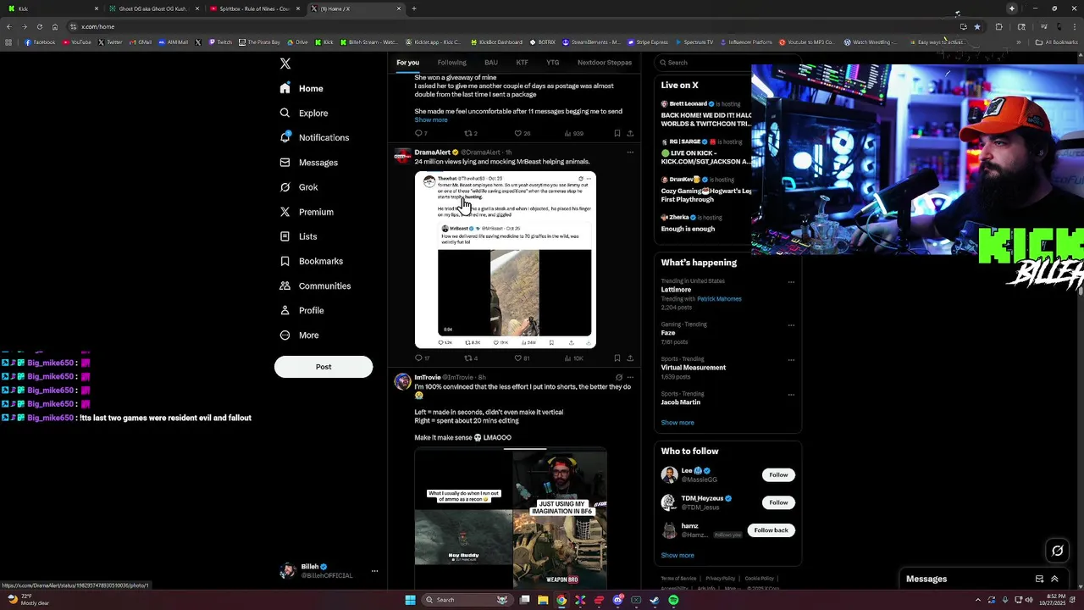This screenshot has width=1084, height=610.
Task: Open the Explore page
Action: tap(304, 113)
